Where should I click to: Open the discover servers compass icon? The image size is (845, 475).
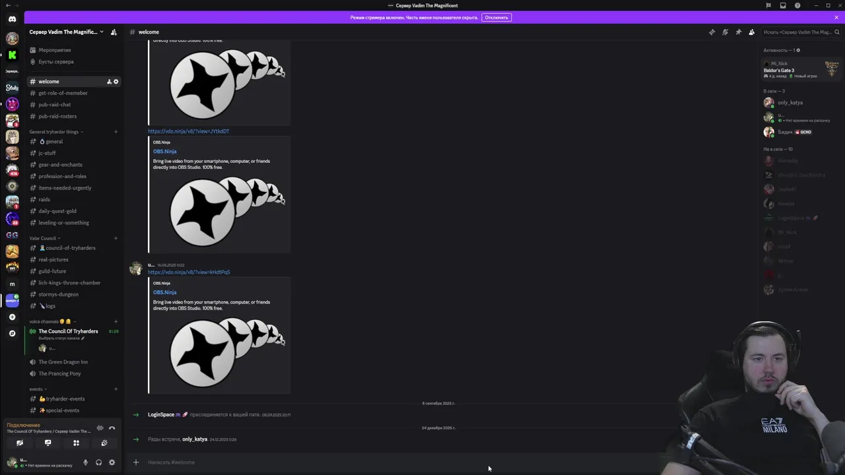[x=12, y=333]
